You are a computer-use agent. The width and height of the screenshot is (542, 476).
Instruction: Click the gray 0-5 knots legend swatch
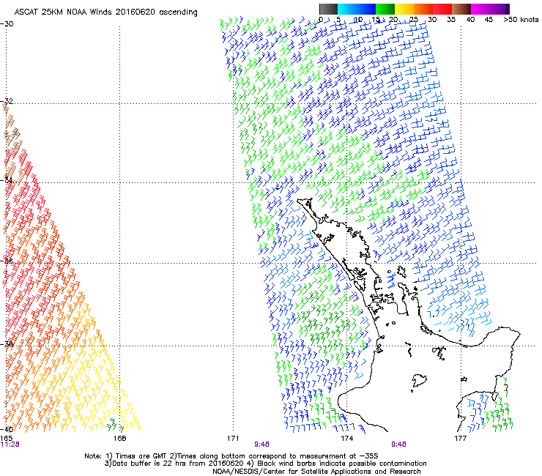click(328, 10)
